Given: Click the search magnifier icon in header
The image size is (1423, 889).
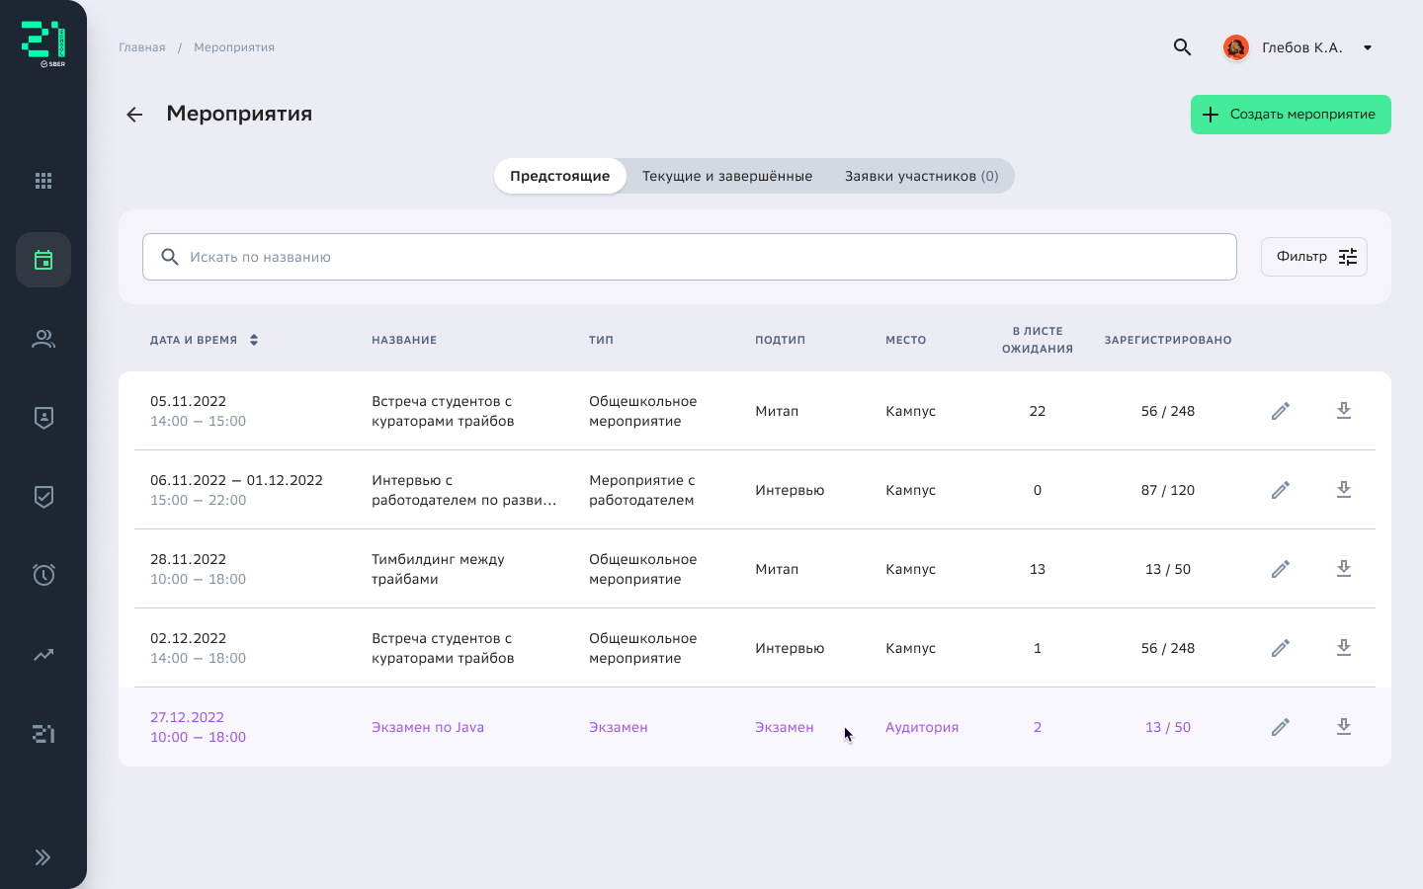Looking at the screenshot, I should (1182, 47).
